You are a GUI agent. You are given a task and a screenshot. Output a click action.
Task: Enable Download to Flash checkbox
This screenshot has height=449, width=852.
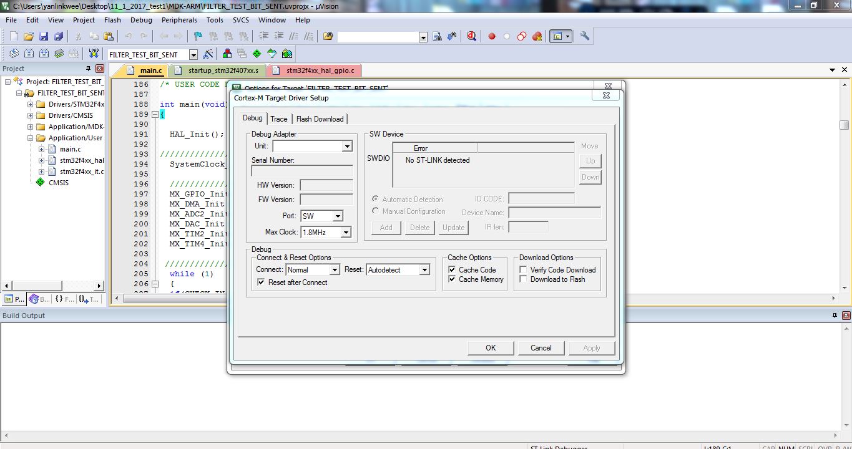(523, 279)
